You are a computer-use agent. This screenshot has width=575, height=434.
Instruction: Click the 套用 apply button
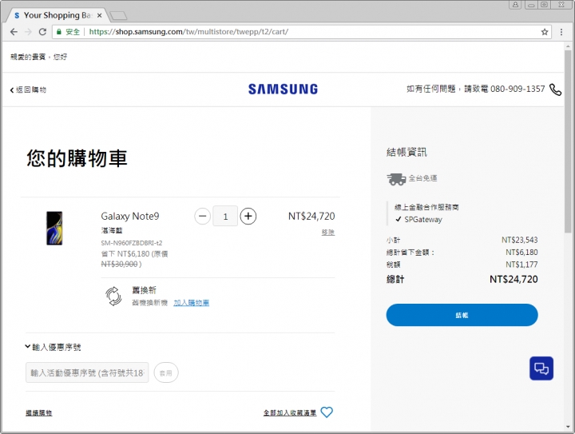click(x=166, y=372)
